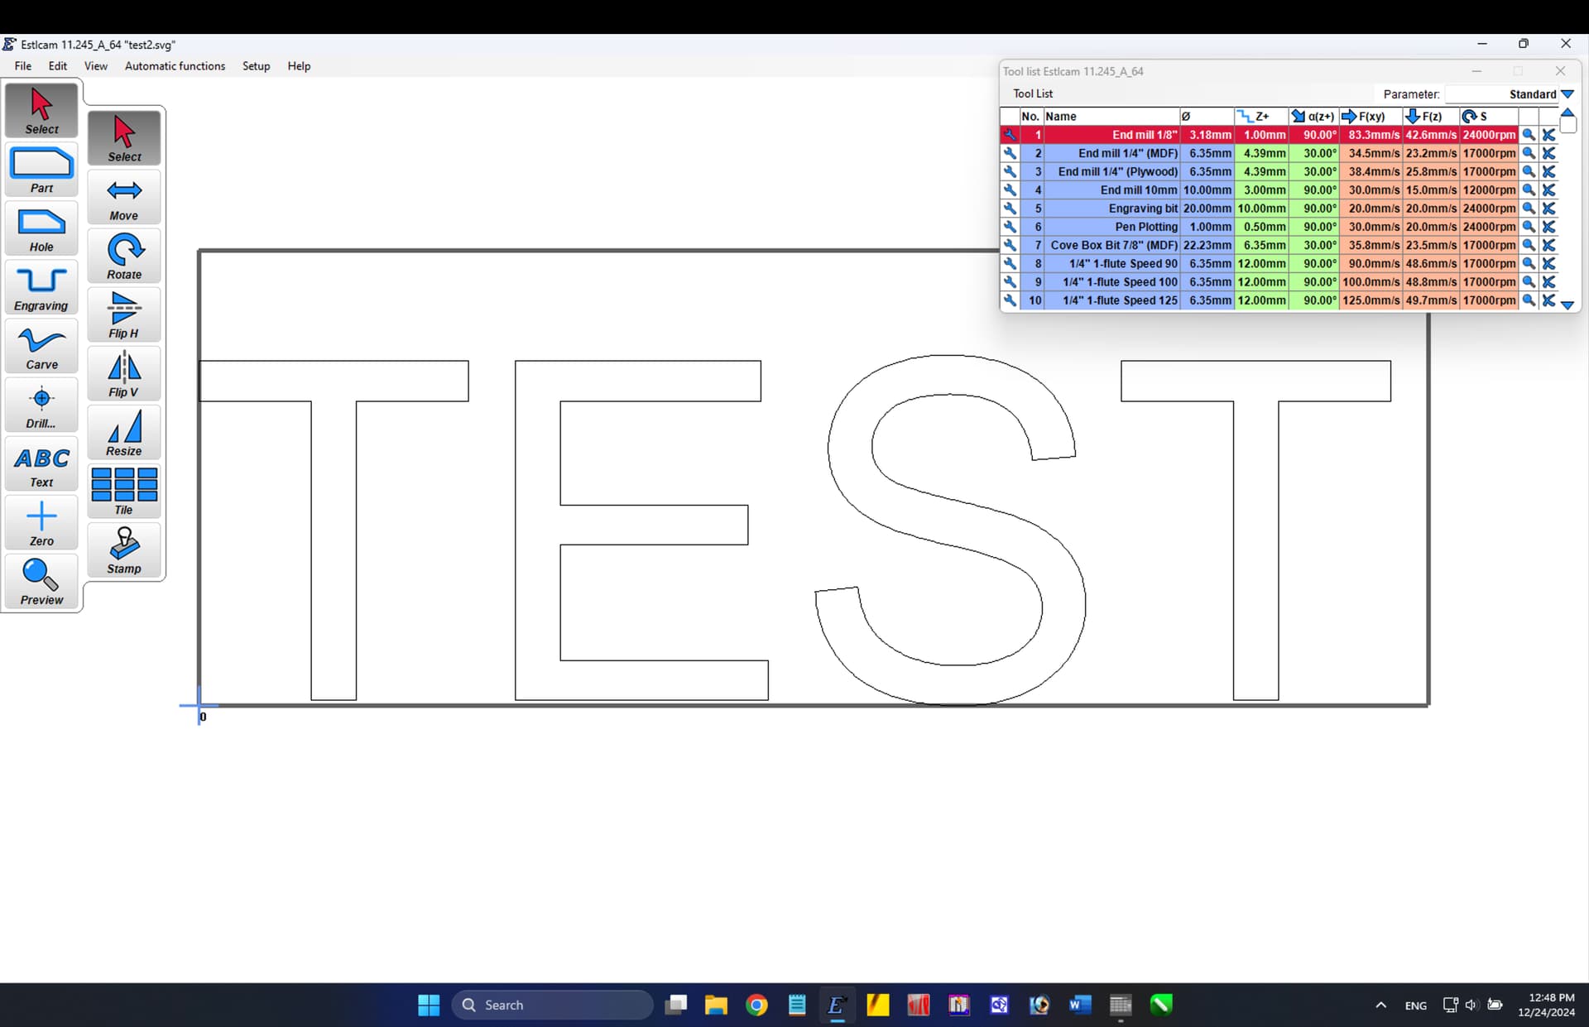Edit End mill 1/8" with wrench icon
The width and height of the screenshot is (1589, 1027).
point(1010,134)
